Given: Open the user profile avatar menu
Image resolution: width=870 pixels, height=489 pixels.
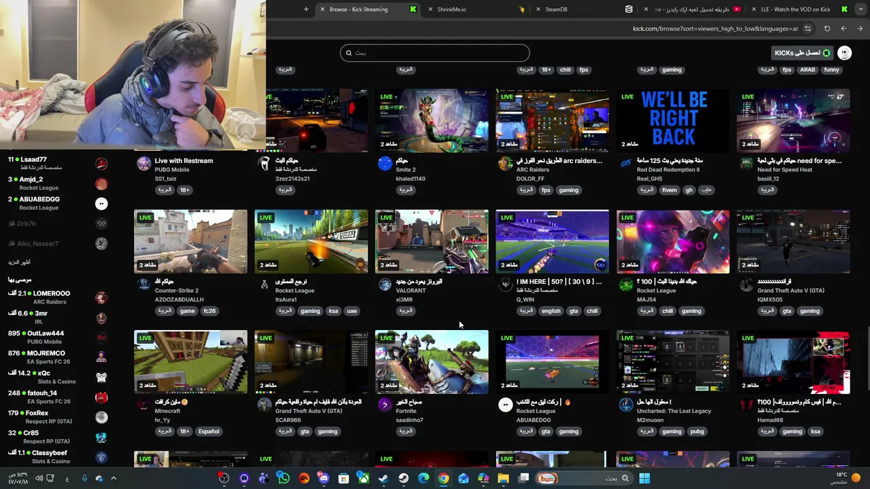Looking at the screenshot, I should (x=844, y=53).
